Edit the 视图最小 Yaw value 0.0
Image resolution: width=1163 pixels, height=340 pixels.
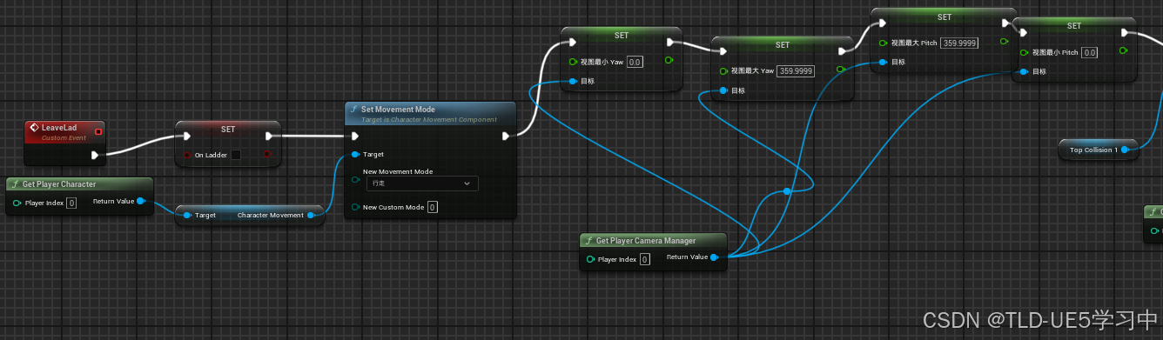tap(635, 62)
